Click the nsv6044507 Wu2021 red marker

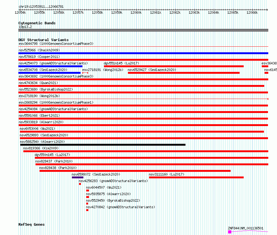(x=88, y=190)
